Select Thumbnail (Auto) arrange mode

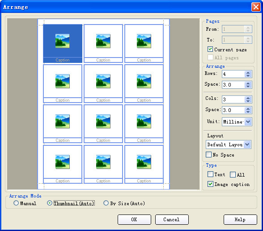(x=50, y=203)
